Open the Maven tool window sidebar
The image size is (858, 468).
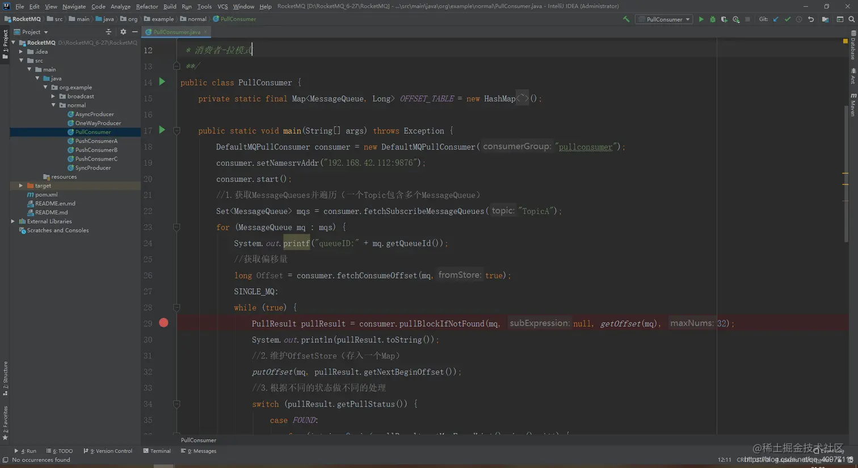pos(853,105)
